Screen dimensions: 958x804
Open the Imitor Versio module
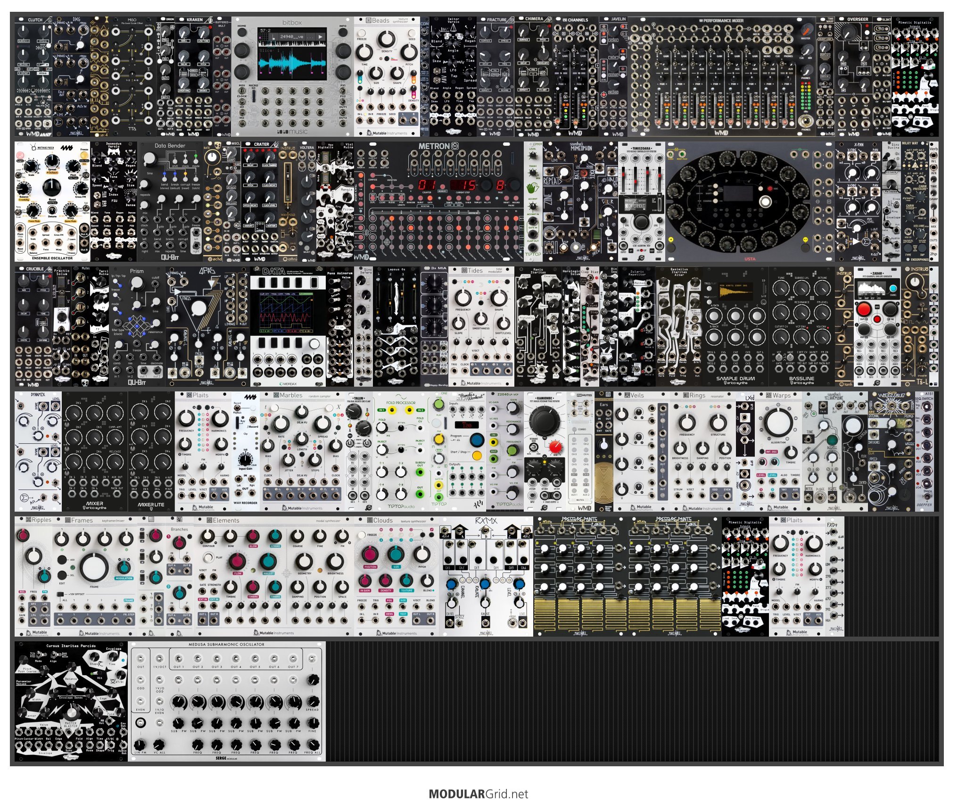tap(453, 76)
